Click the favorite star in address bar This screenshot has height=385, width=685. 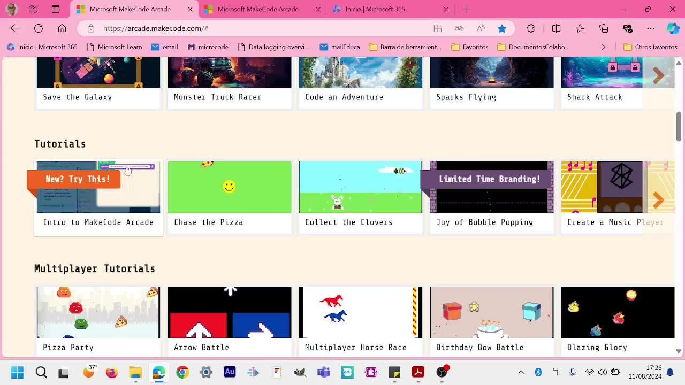tap(502, 28)
